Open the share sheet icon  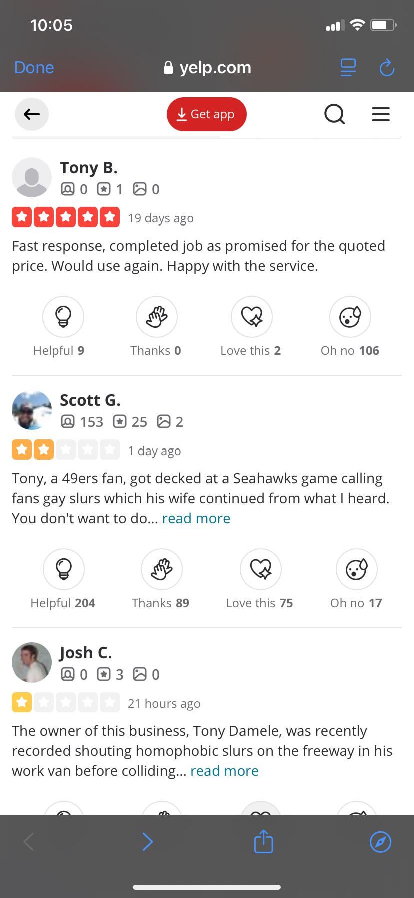pos(263,841)
